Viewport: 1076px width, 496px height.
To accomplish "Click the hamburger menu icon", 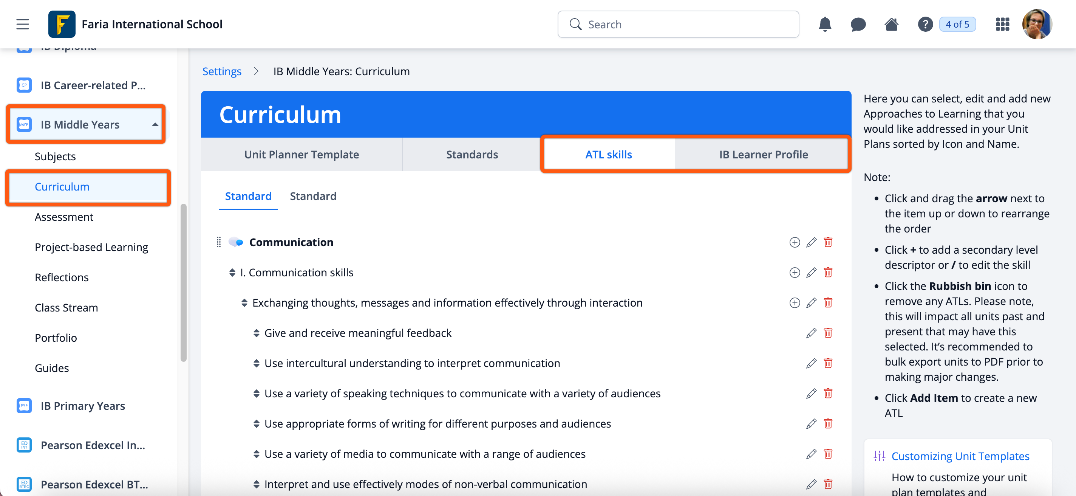I will 23,24.
